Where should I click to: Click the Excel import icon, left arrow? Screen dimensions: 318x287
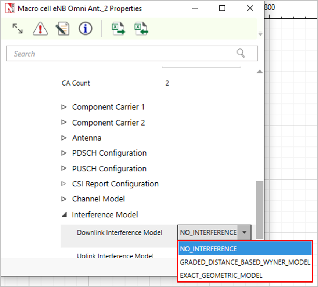pos(141,29)
